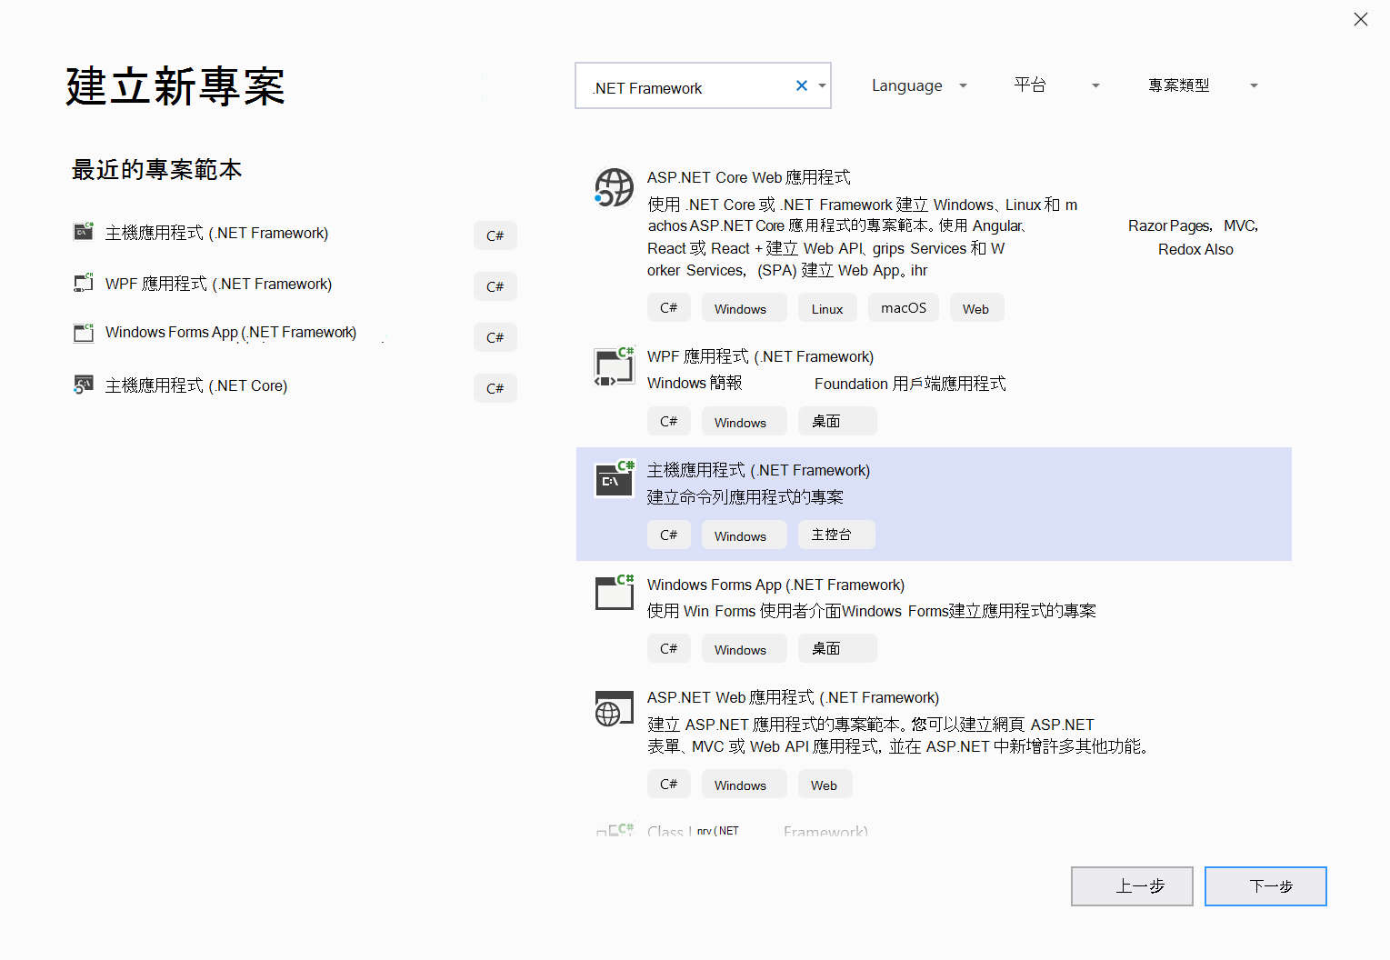Click the C# tag under ASP.NET Core template
This screenshot has height=960, width=1390.
(x=669, y=308)
